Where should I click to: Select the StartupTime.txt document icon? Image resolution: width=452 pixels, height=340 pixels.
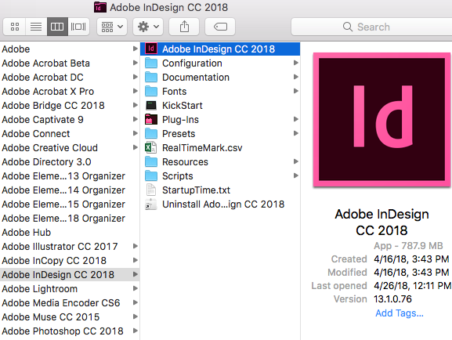(151, 190)
